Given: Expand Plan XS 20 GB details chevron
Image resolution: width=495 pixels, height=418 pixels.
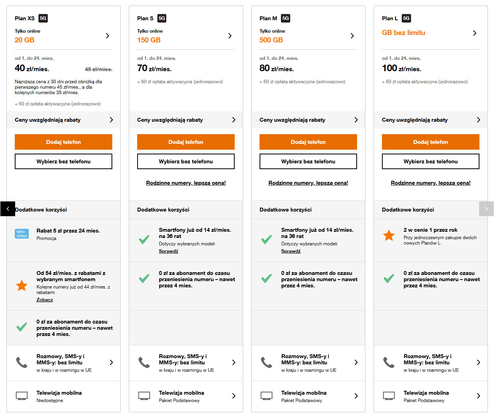Looking at the screenshot, I should [108, 36].
